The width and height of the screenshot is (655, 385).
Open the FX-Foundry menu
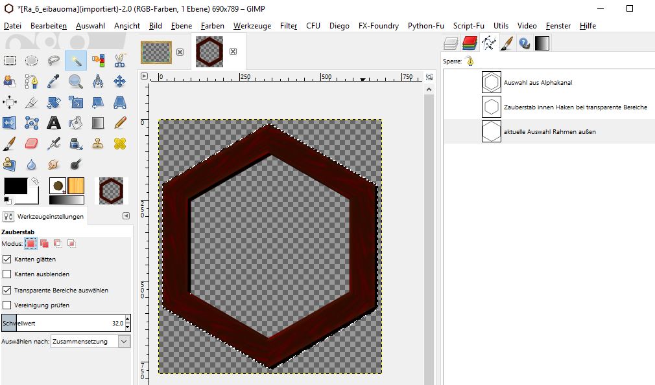[x=379, y=26]
